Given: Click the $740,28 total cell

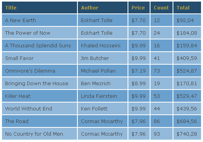Looking at the screenshot, I should point(187,134).
